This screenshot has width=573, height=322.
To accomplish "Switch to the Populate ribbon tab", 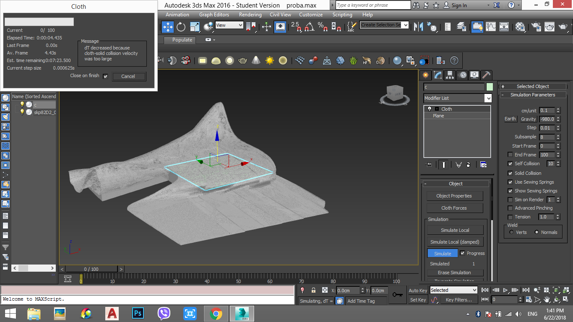I will [x=182, y=40].
